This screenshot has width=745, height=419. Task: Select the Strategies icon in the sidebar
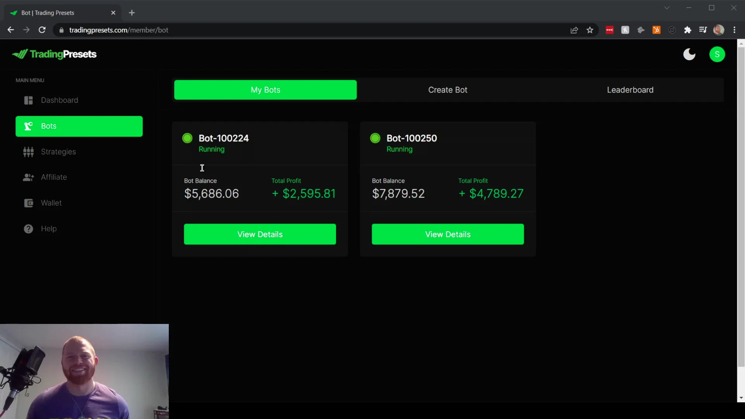pos(28,152)
